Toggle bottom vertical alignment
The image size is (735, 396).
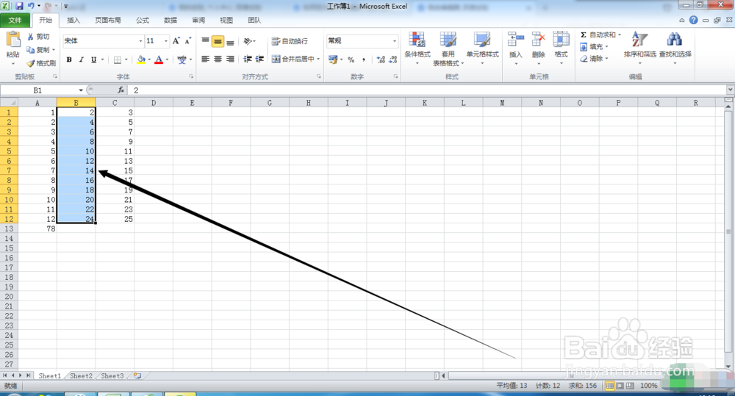coord(230,41)
